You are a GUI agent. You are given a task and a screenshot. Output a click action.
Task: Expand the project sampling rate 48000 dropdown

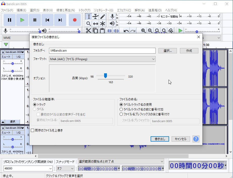[x=28, y=168]
